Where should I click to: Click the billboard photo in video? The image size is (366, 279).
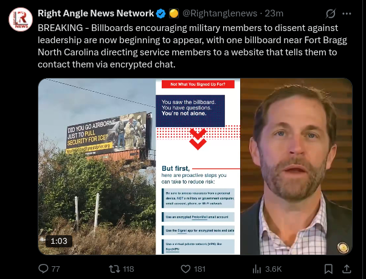point(97,167)
